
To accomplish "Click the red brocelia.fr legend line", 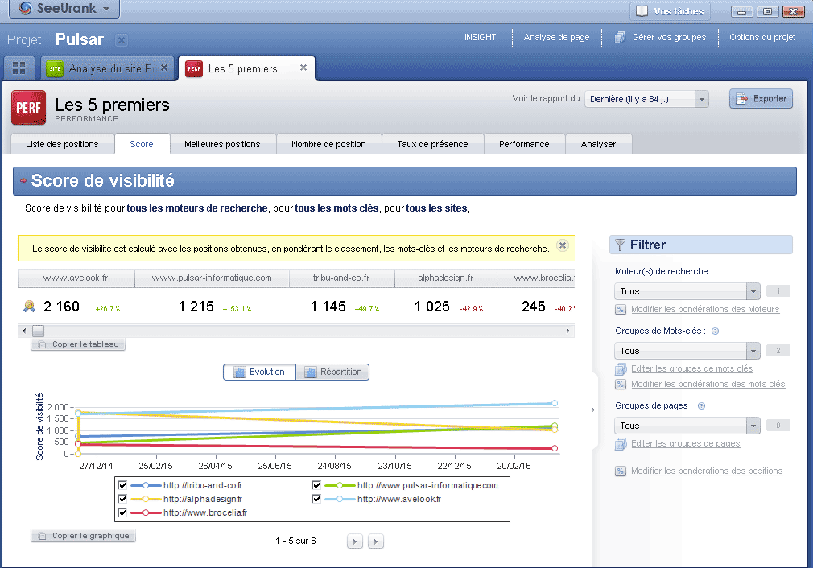I will [146, 512].
